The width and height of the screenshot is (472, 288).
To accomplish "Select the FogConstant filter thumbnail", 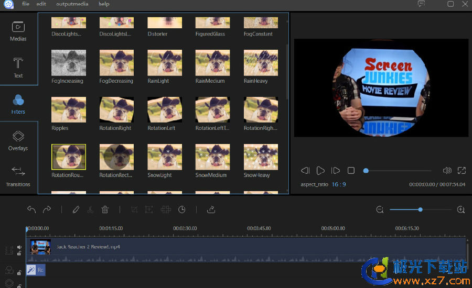I will [261, 23].
